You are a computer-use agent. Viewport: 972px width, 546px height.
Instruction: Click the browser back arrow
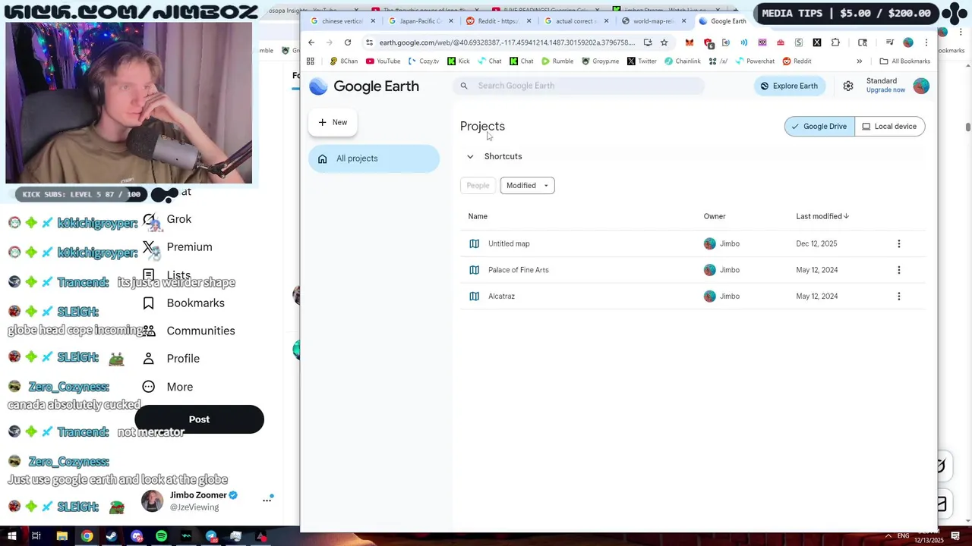click(x=311, y=42)
